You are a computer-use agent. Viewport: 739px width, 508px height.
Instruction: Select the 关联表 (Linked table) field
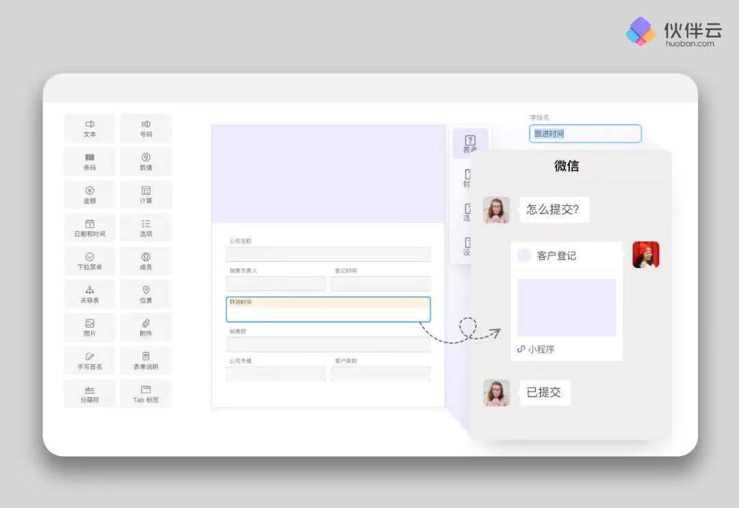point(90,294)
